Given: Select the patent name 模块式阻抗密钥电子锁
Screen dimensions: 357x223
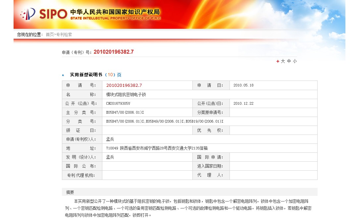Looking at the screenshot, I should [126, 94].
